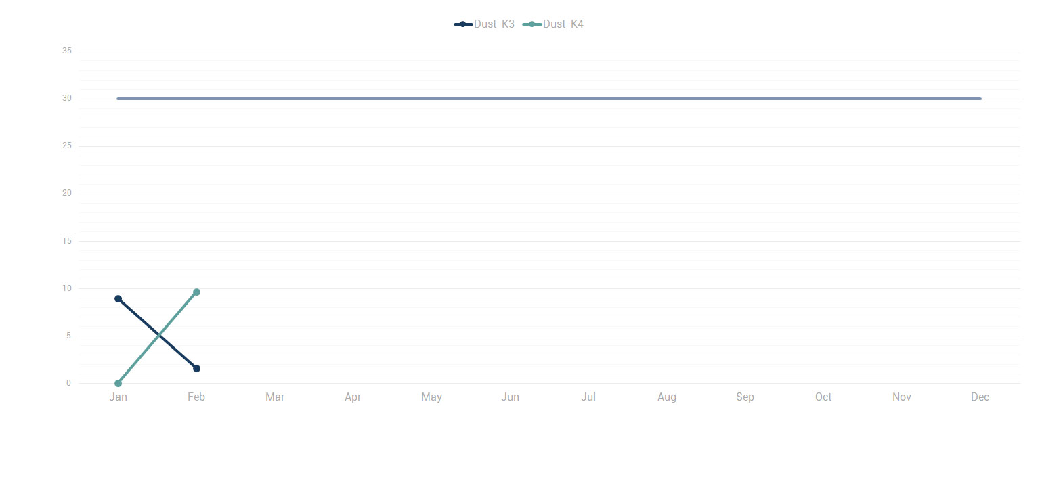Click the y-axis value 0
The image size is (1040, 494).
coord(68,383)
